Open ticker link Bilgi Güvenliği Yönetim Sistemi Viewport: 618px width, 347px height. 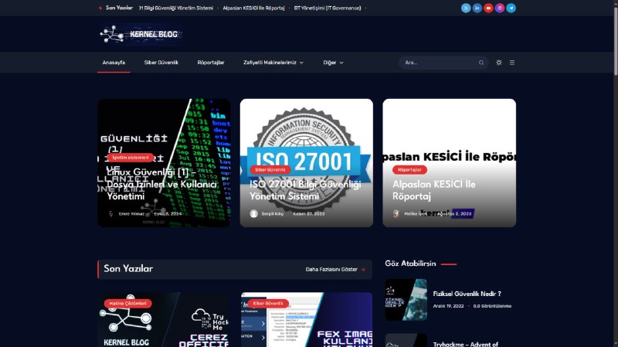pyautogui.click(x=176, y=8)
